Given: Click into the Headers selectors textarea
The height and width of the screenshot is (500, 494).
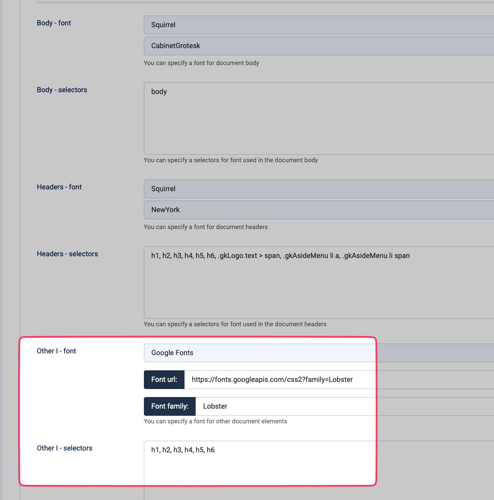Looking at the screenshot, I should pyautogui.click(x=318, y=283).
